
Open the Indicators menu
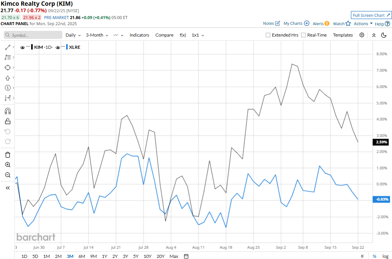click(139, 35)
